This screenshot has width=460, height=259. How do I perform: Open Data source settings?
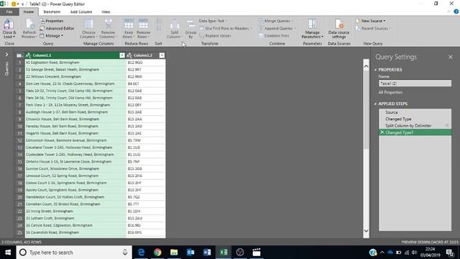tap(339, 28)
